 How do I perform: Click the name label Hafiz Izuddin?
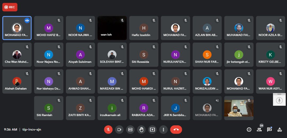(141, 35)
